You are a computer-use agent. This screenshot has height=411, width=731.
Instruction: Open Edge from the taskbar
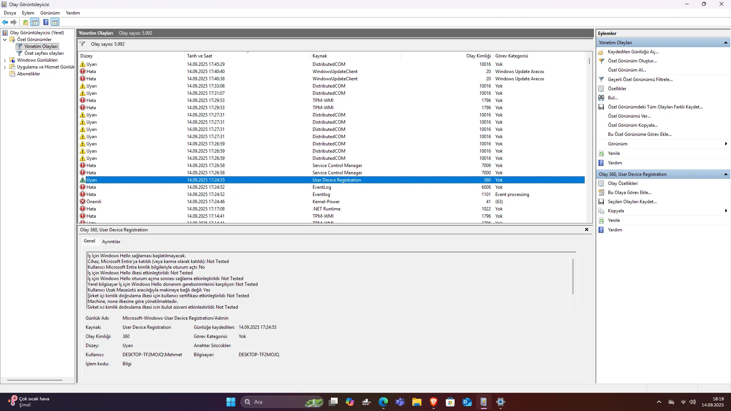click(383, 402)
